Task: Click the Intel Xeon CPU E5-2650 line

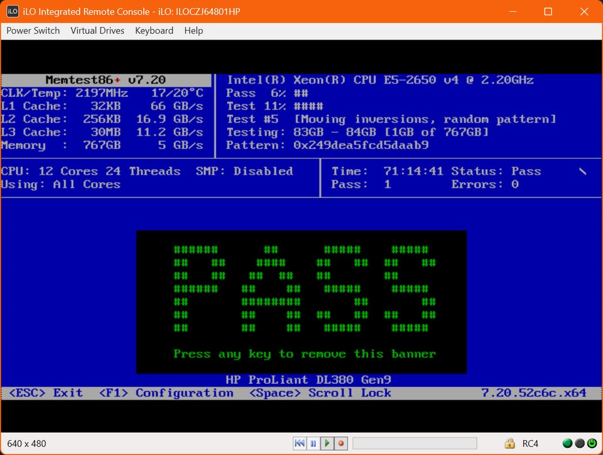Action: coord(381,80)
